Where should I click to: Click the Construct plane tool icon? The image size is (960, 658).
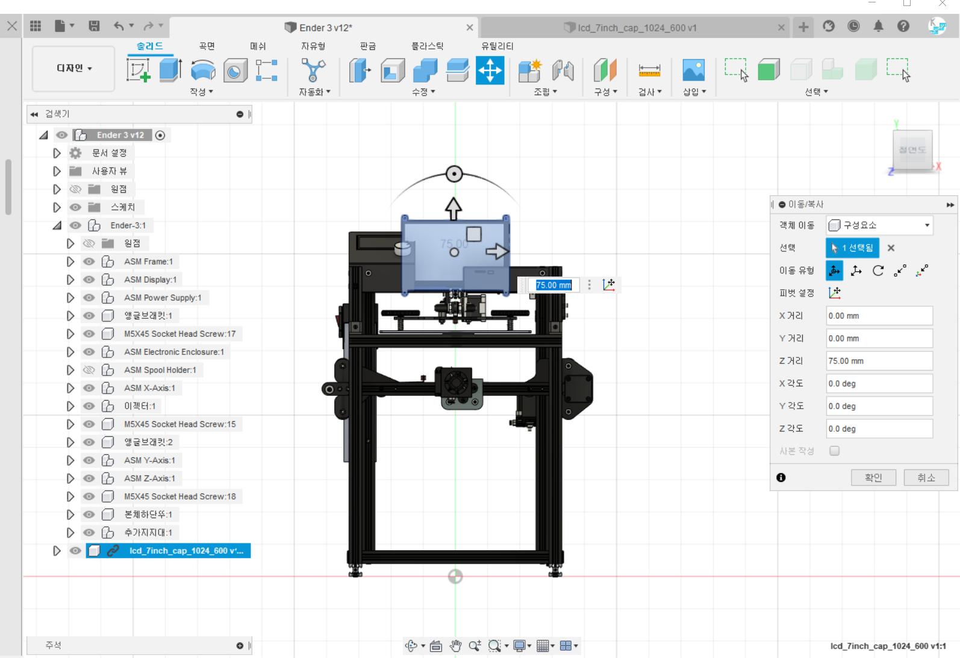point(605,70)
